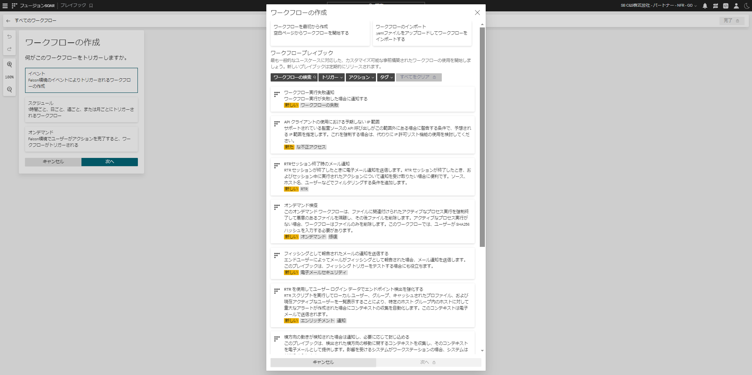Viewport: 752px width, 375px height.
Task: Click the scrollbar up arrow in dialog
Action: (x=482, y=24)
